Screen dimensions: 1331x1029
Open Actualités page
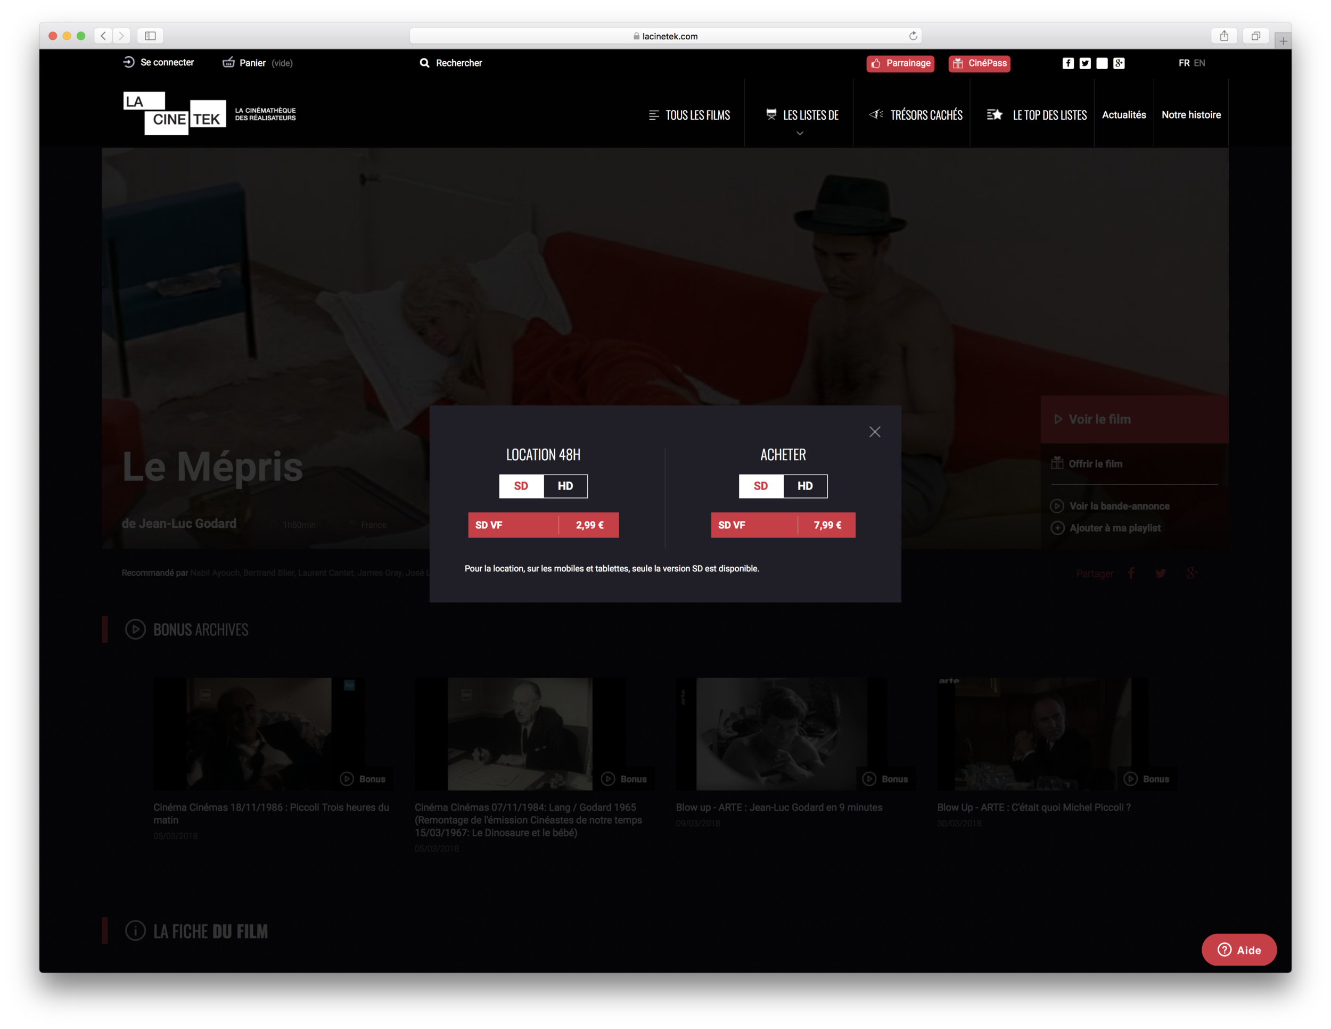click(1123, 115)
